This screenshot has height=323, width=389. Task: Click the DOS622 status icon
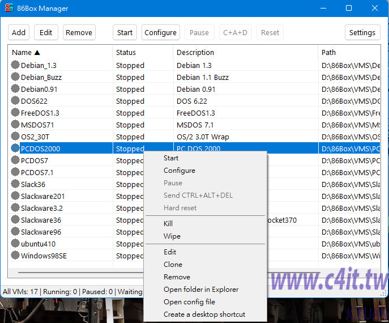point(15,101)
